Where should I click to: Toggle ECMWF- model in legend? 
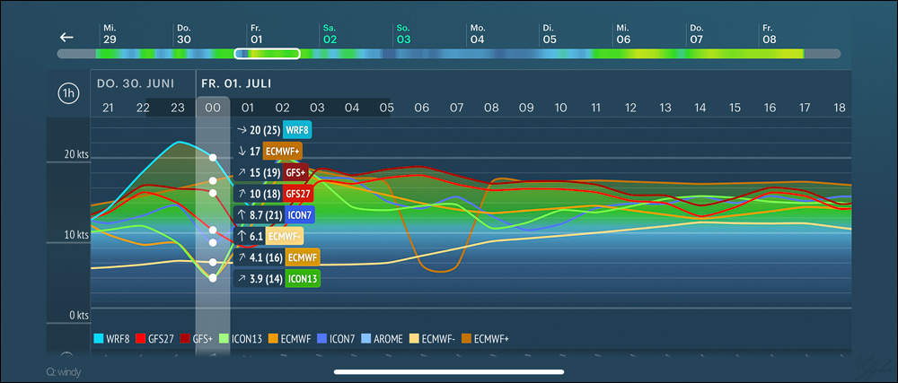(433, 338)
